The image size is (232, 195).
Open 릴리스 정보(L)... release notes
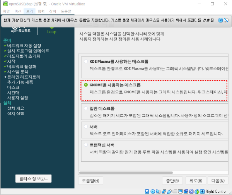pos(33,179)
